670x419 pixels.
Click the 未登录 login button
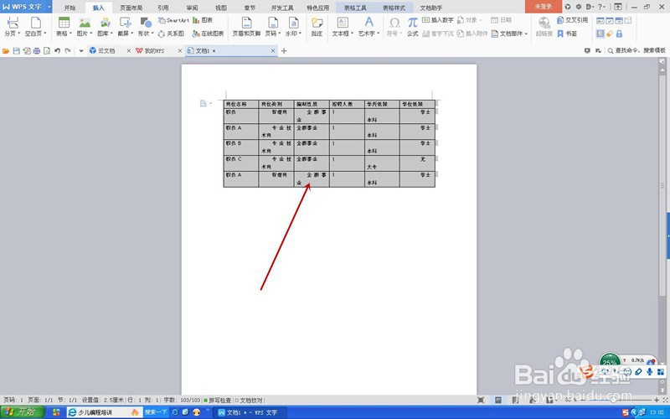pyautogui.click(x=543, y=7)
